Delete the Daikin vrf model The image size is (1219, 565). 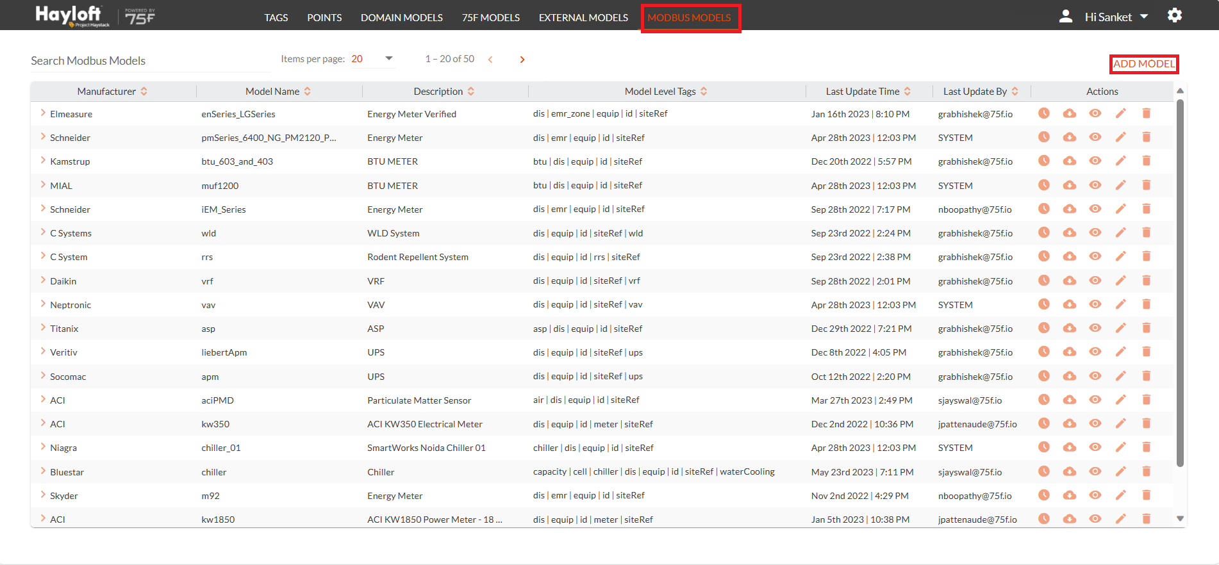(1147, 281)
